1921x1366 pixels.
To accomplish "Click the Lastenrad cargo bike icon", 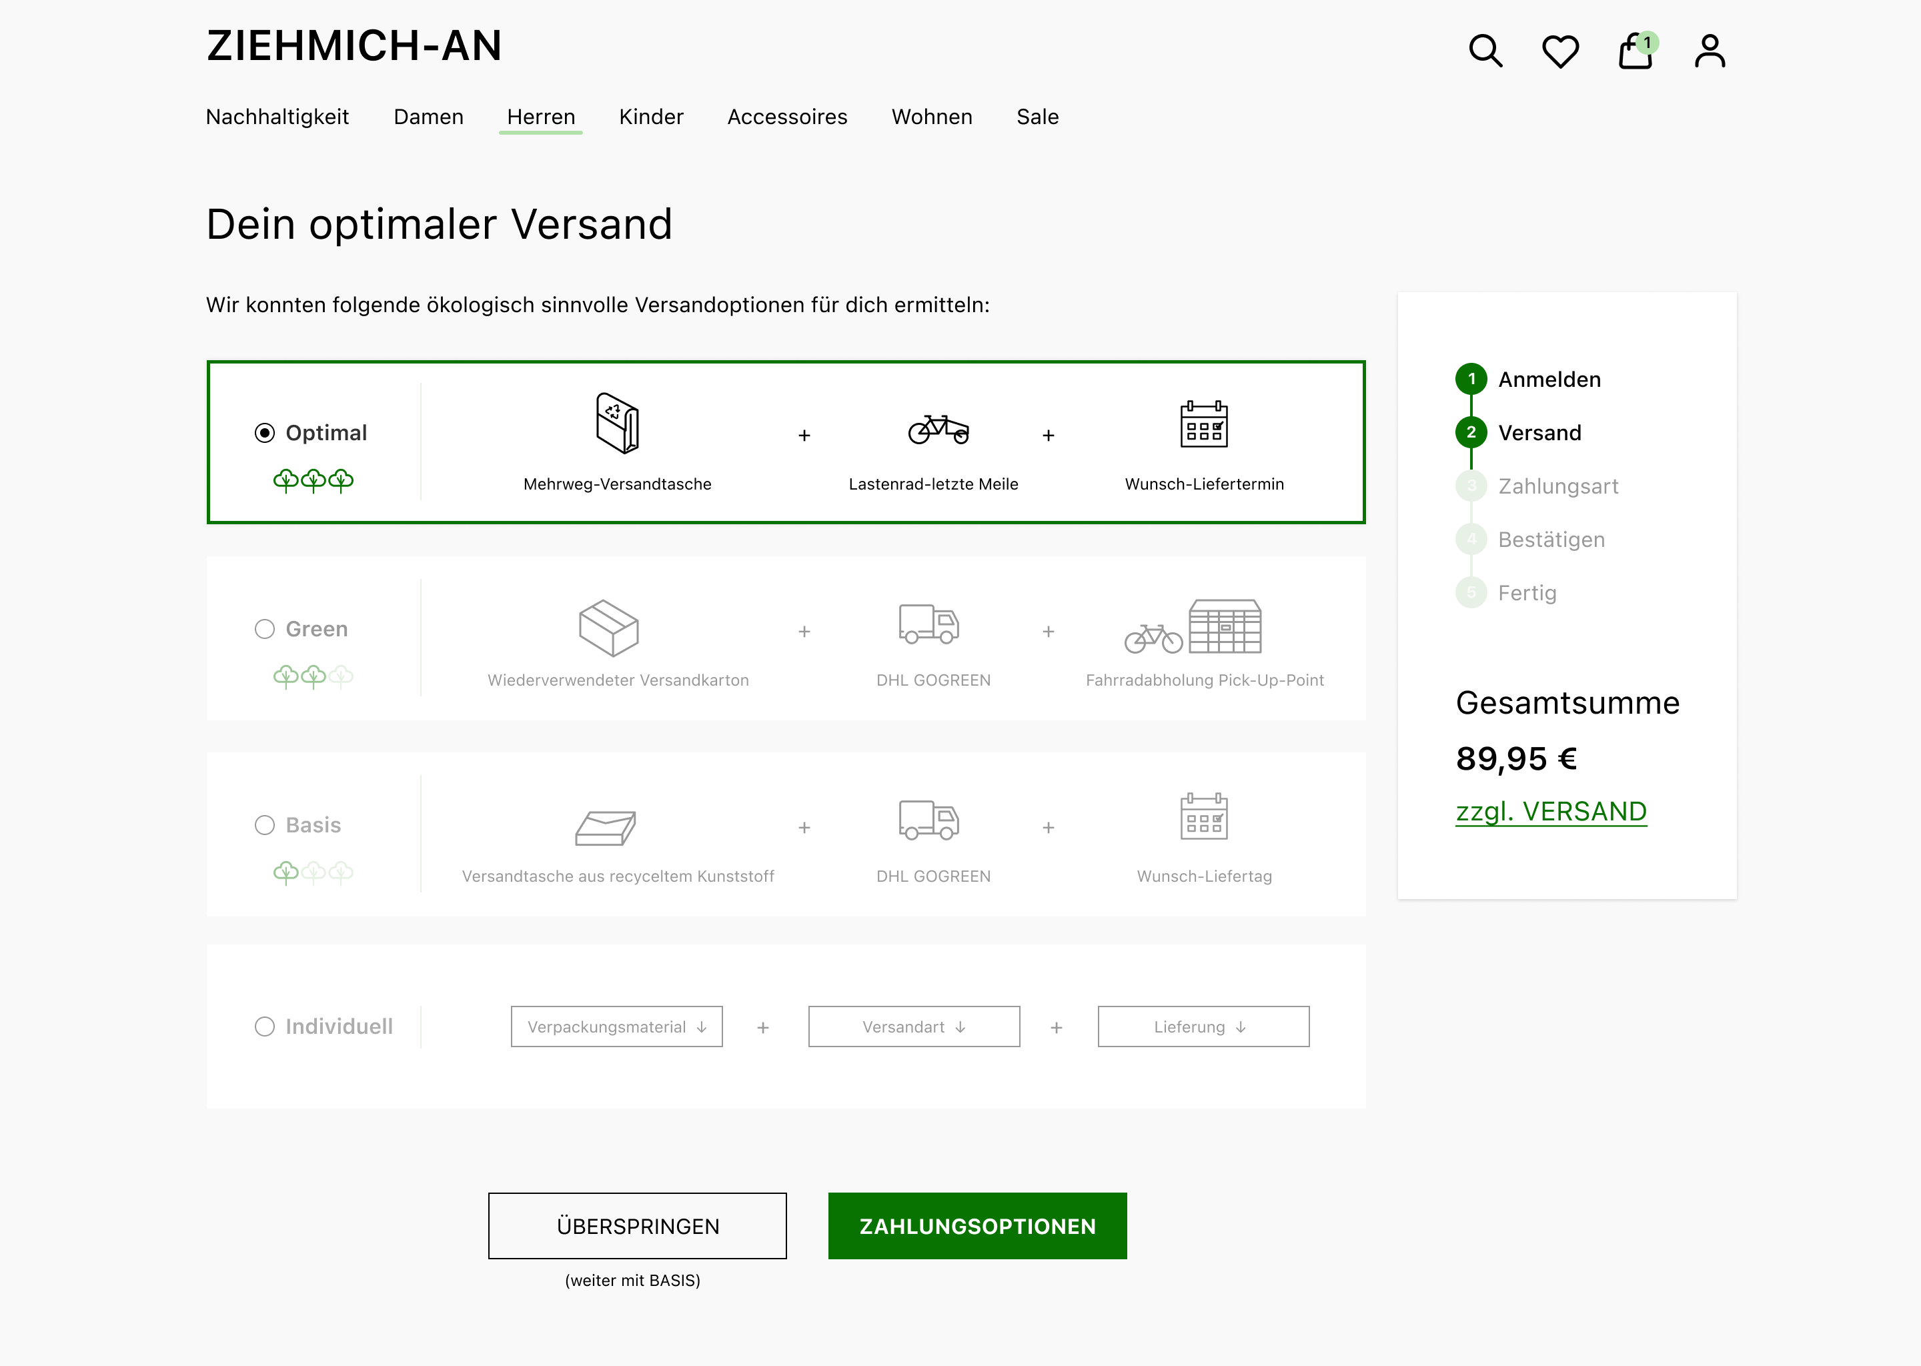I will point(938,428).
